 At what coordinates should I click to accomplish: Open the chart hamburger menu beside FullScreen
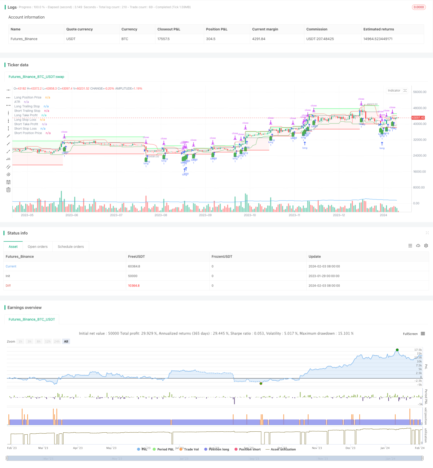point(423,334)
